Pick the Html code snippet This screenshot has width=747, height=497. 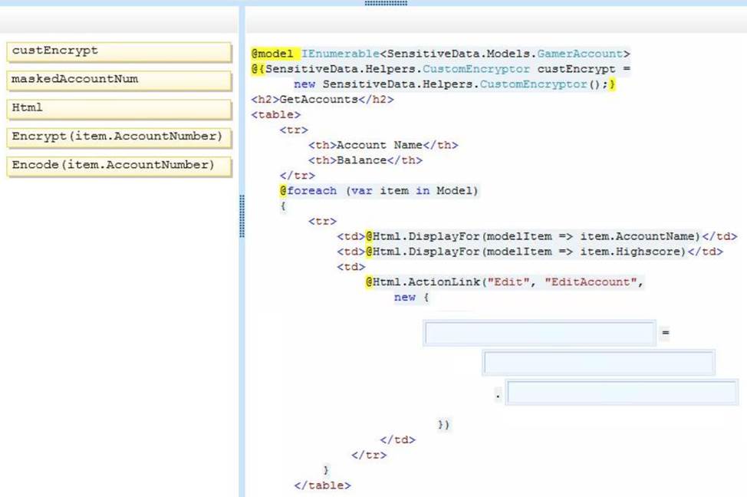119,109
